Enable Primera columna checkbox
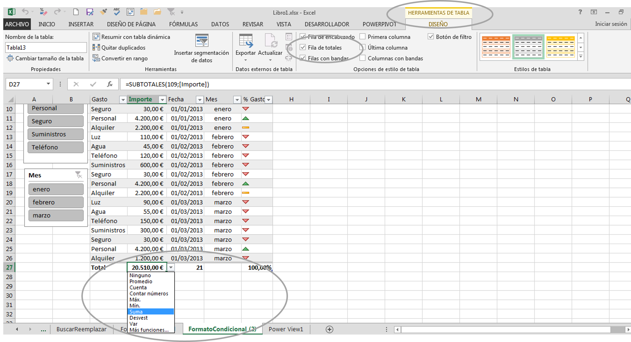Image resolution: width=631 pixels, height=342 pixels. click(362, 37)
